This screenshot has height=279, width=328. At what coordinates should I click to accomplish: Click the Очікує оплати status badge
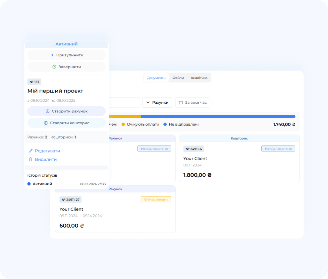(x=156, y=199)
